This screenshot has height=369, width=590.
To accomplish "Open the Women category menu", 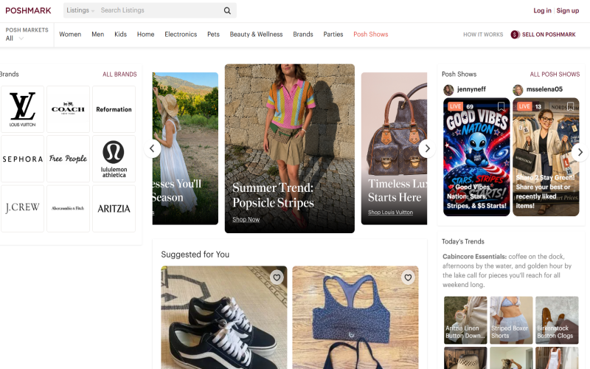I will coord(70,34).
